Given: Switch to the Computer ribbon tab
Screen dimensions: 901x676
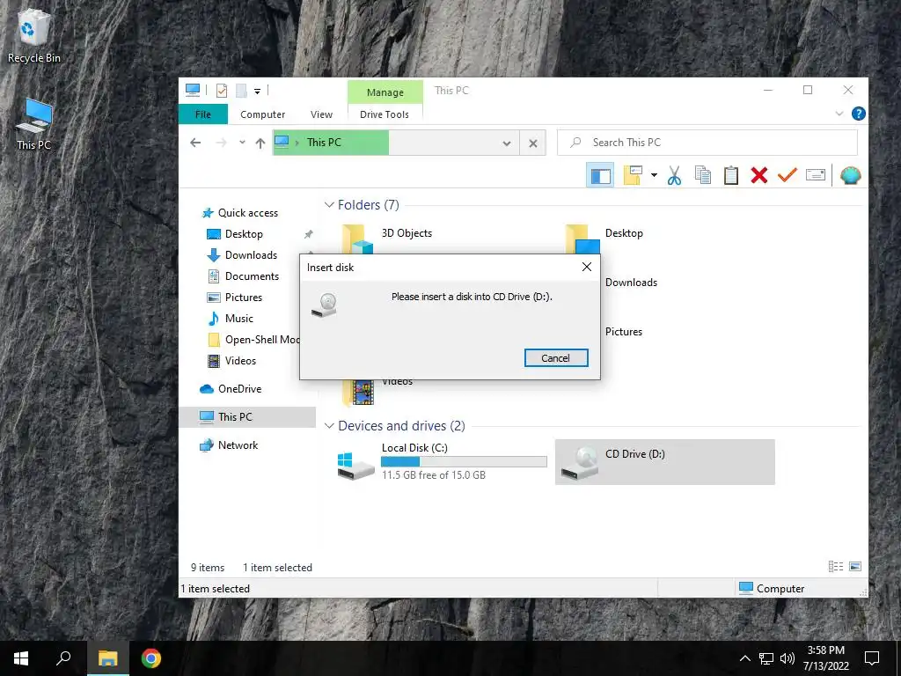Looking at the screenshot, I should (262, 114).
